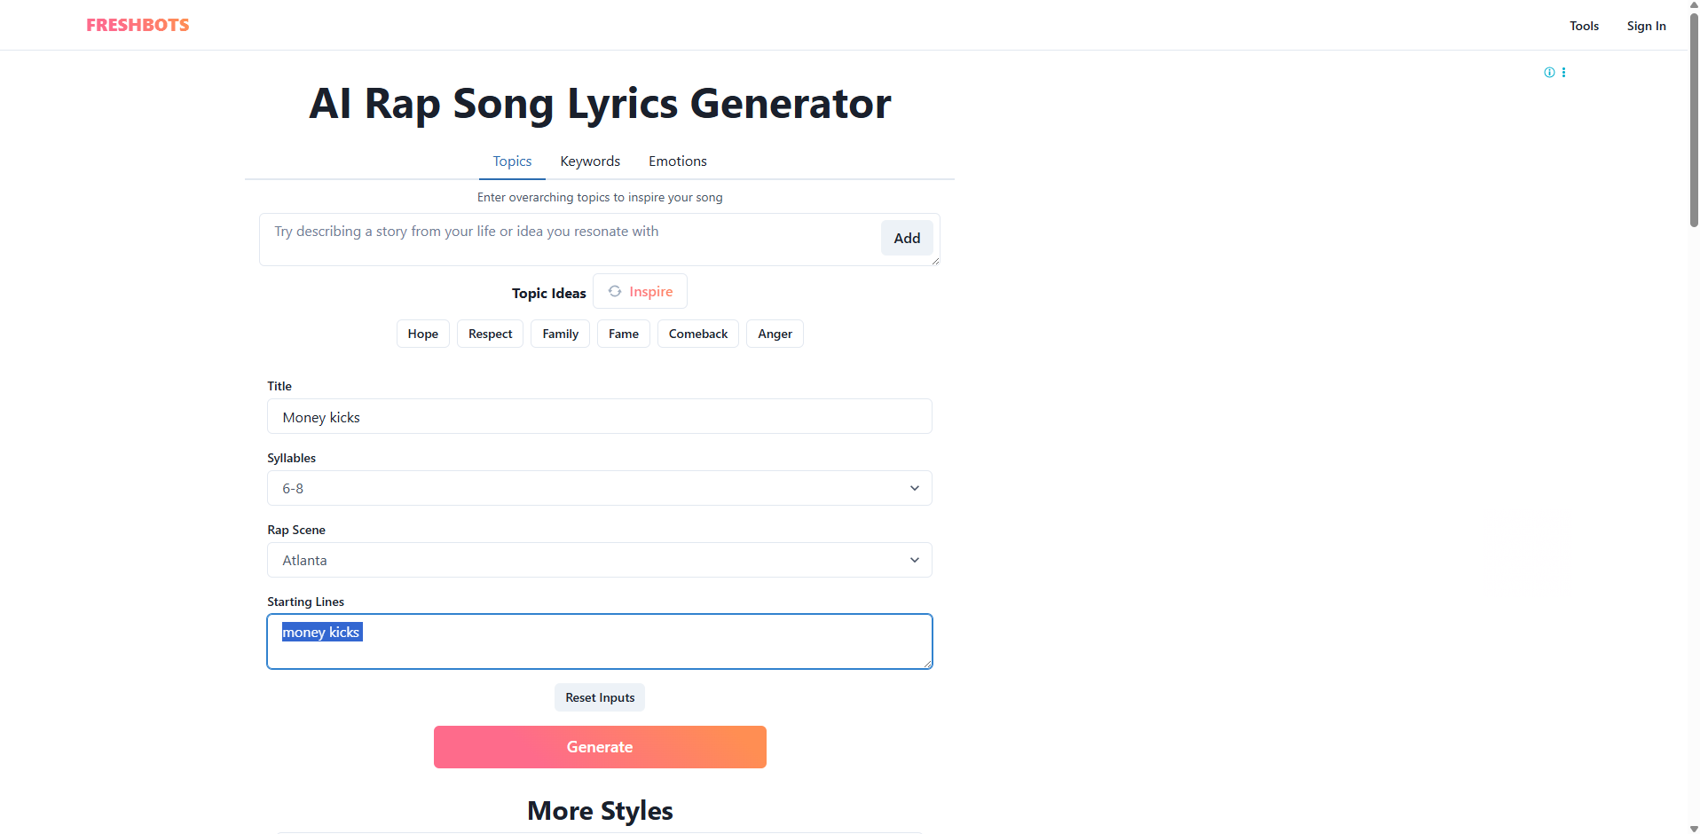Switch to the Emotions tab
1700x834 pixels.
677,161
